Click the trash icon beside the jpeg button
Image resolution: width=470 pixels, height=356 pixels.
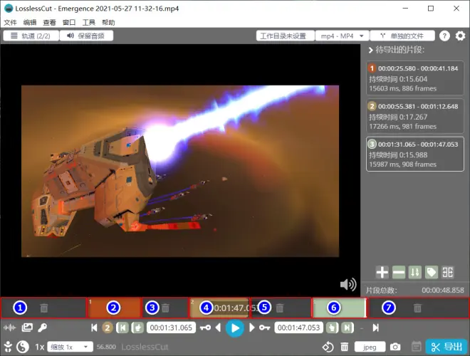345,347
